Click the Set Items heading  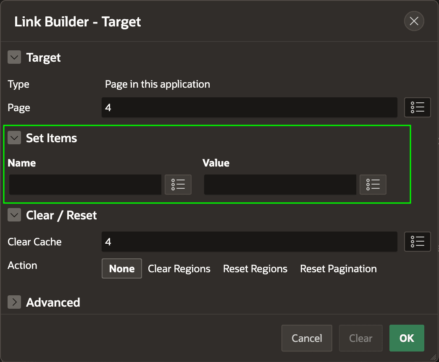[x=52, y=138]
